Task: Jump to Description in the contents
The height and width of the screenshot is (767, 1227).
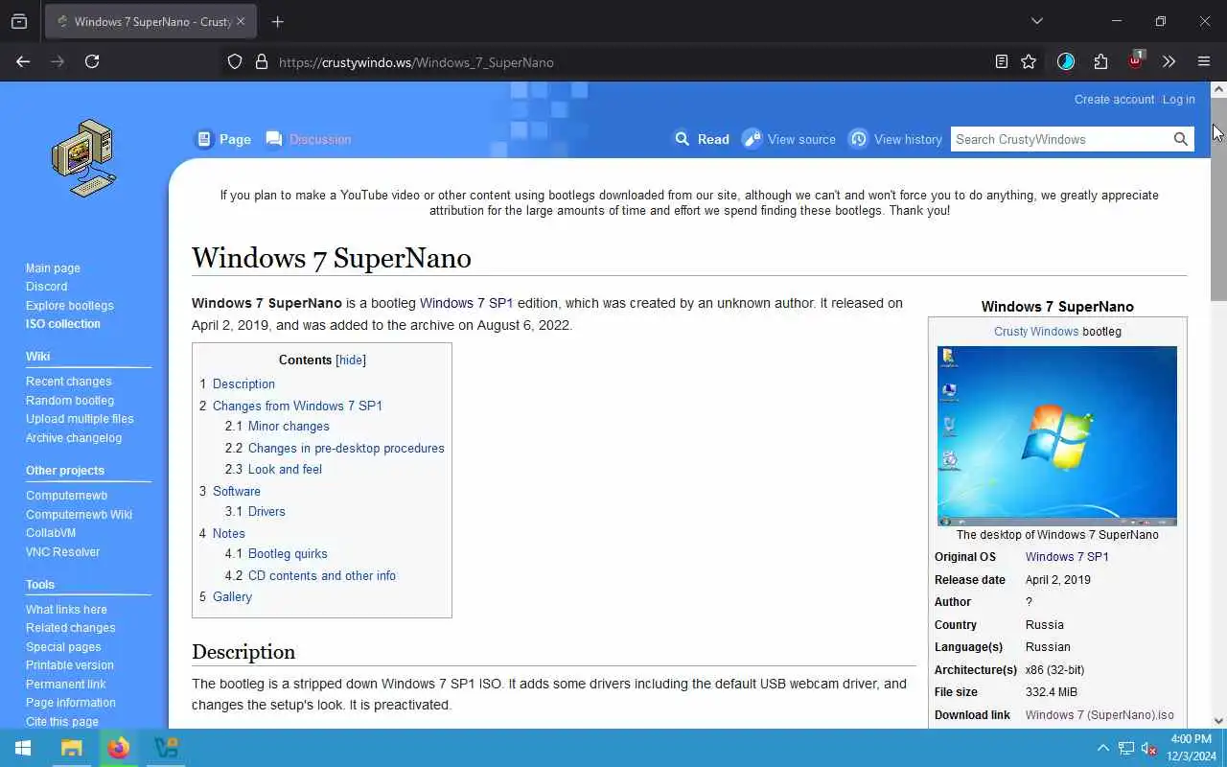Action: 243,383
